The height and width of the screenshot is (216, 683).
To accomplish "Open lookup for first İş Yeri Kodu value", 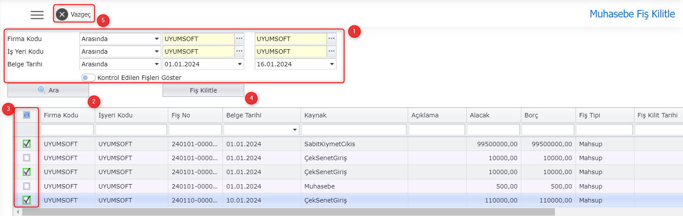I will pyautogui.click(x=239, y=51).
